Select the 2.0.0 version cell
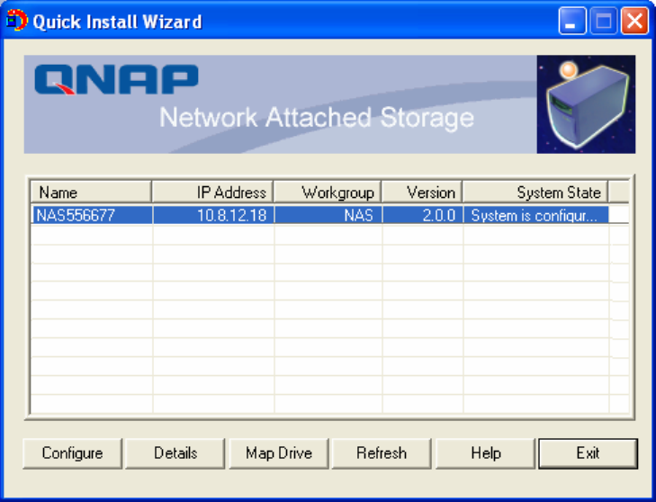The height and width of the screenshot is (502, 656). coord(423,215)
